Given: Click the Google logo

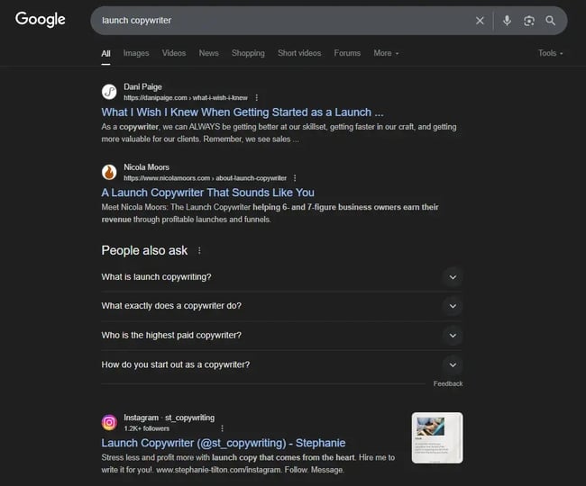Looking at the screenshot, I should point(41,20).
